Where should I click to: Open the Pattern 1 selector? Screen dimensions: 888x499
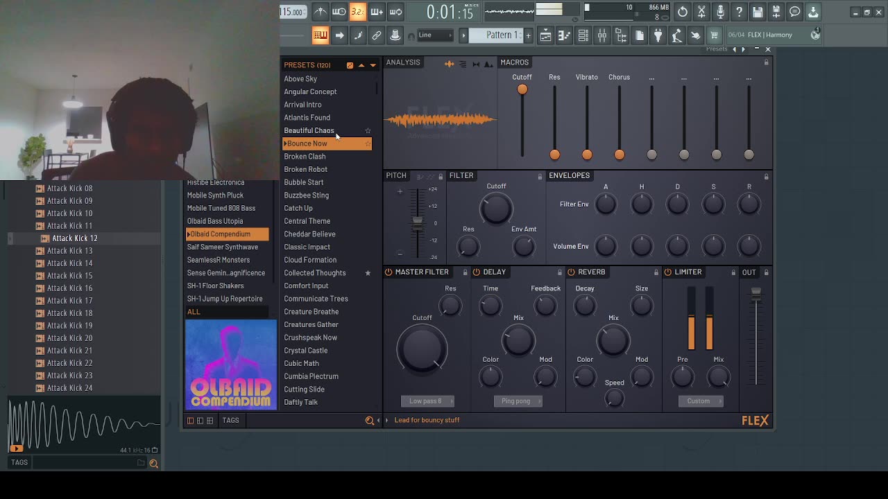click(x=497, y=35)
